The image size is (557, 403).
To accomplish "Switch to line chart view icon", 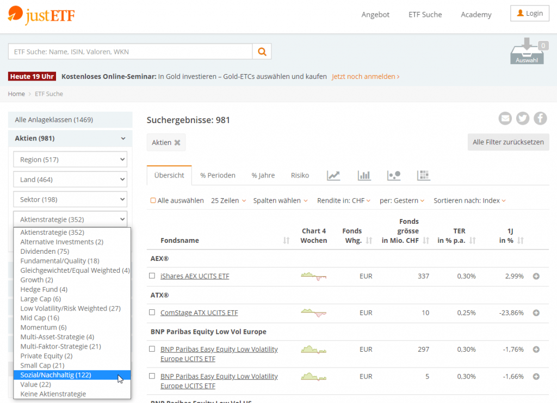I will click(x=333, y=175).
